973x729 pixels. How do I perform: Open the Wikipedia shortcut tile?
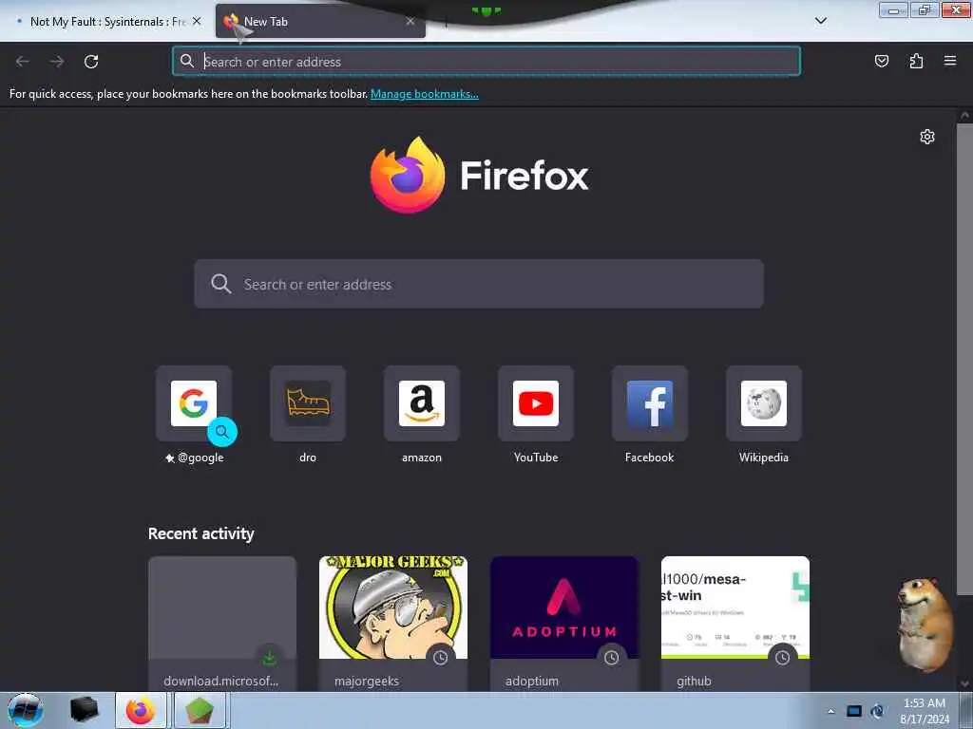[x=764, y=403]
